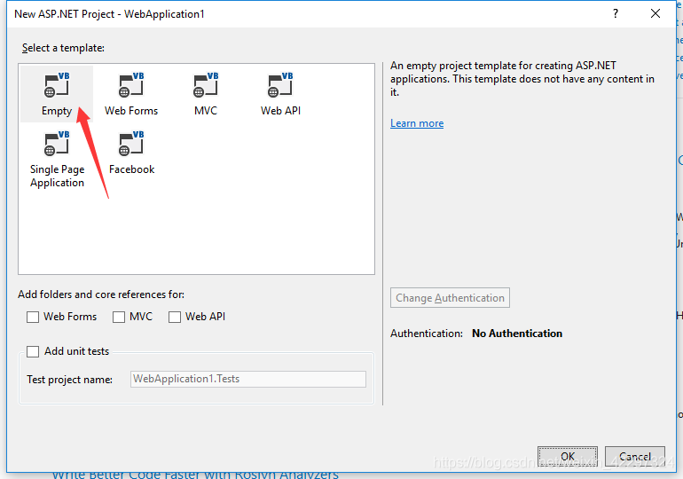Select the Web Forms template icon
Viewport: 683px width, 479px height.
pyautogui.click(x=131, y=85)
